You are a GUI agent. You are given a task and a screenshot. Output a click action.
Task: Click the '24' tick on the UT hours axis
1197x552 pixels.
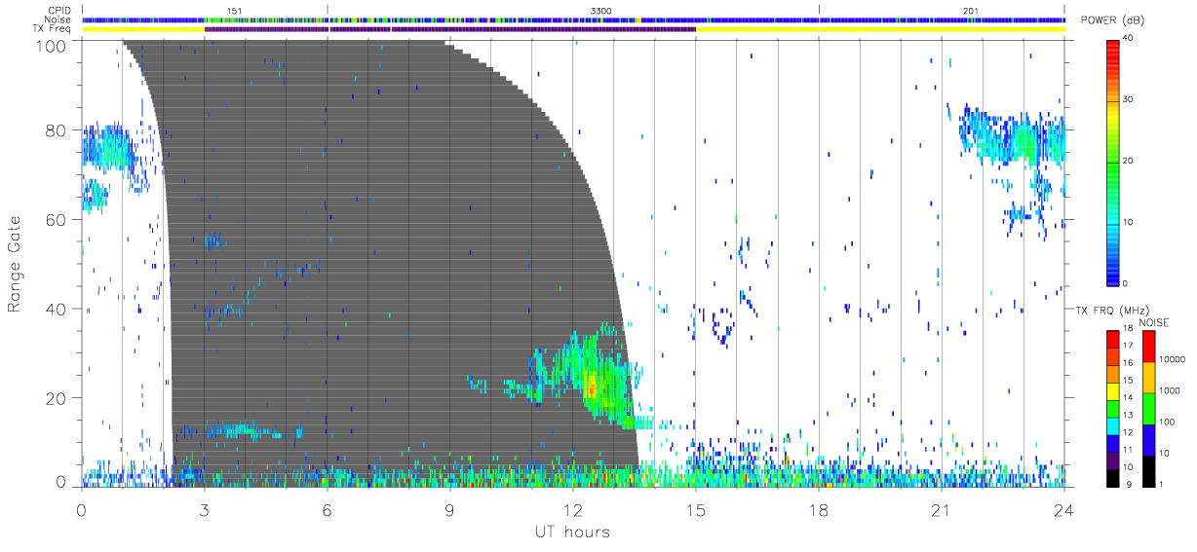(1064, 508)
